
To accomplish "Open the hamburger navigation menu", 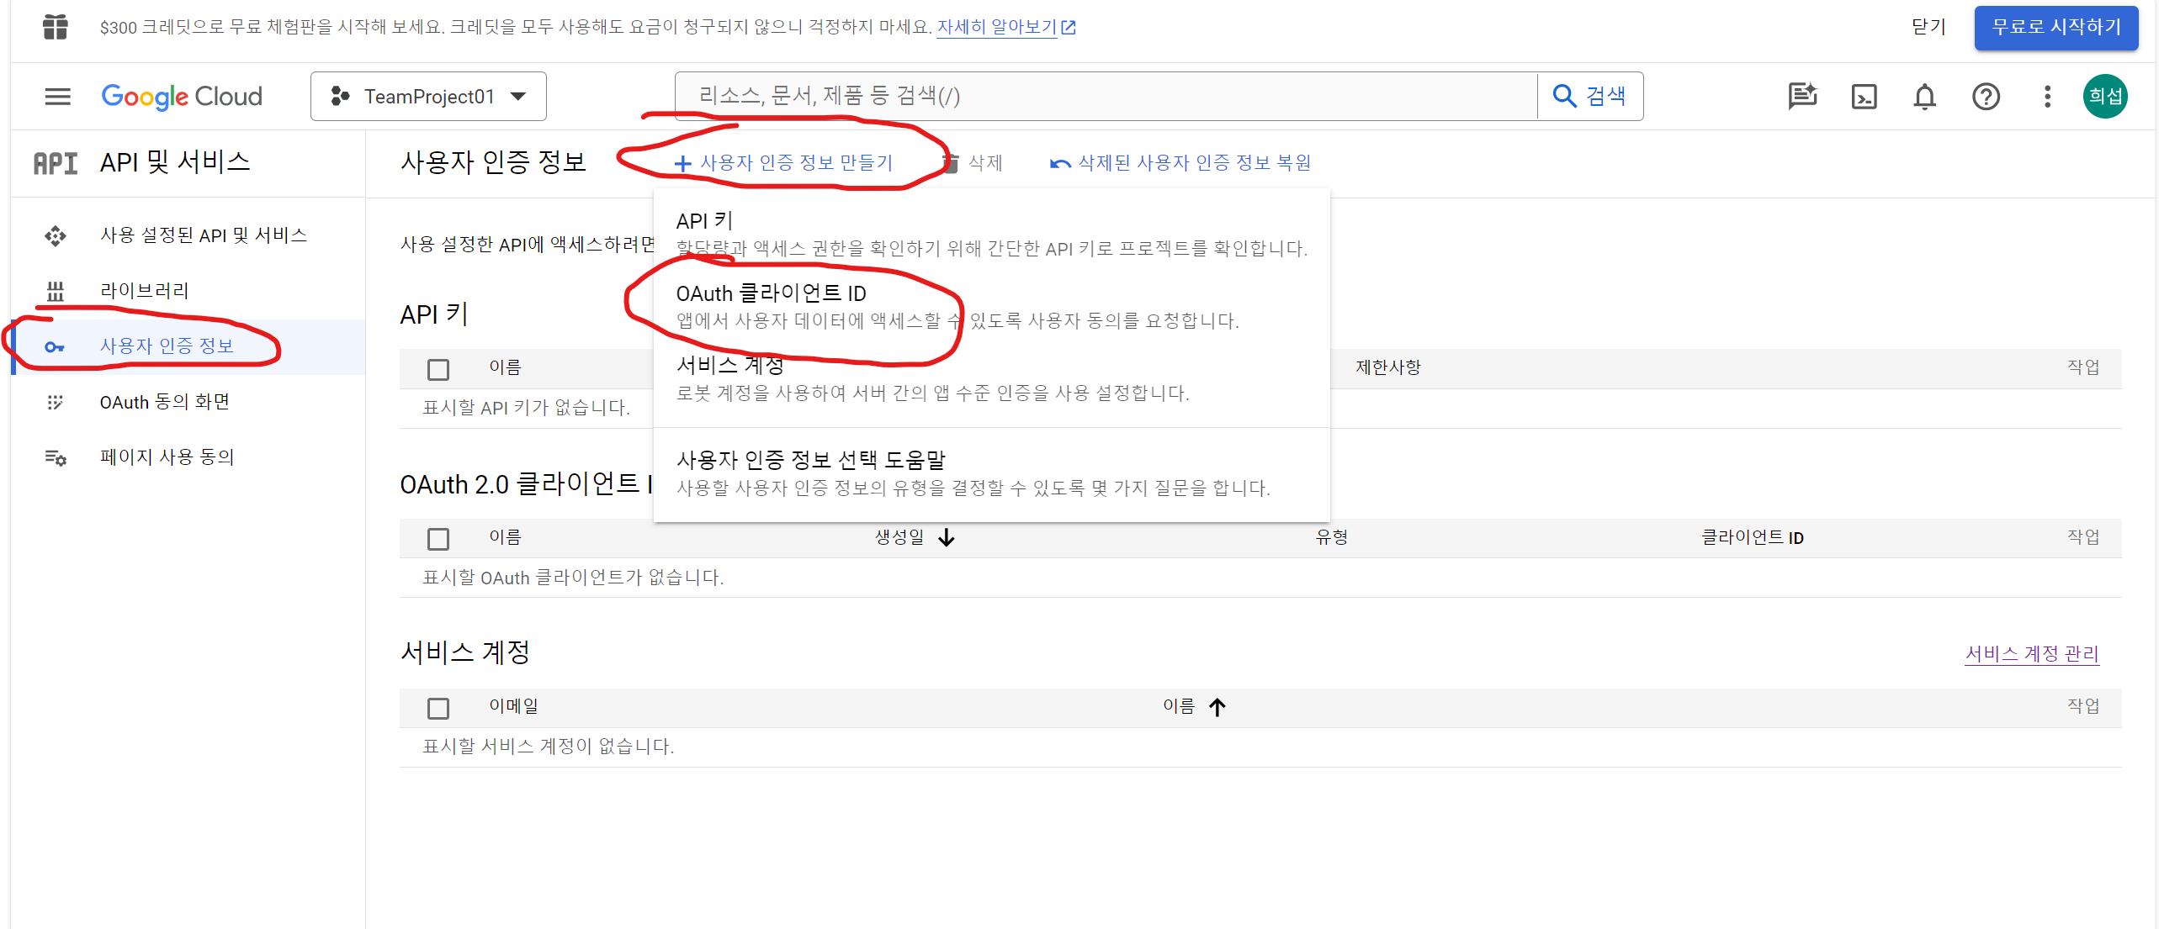I will pyautogui.click(x=57, y=97).
